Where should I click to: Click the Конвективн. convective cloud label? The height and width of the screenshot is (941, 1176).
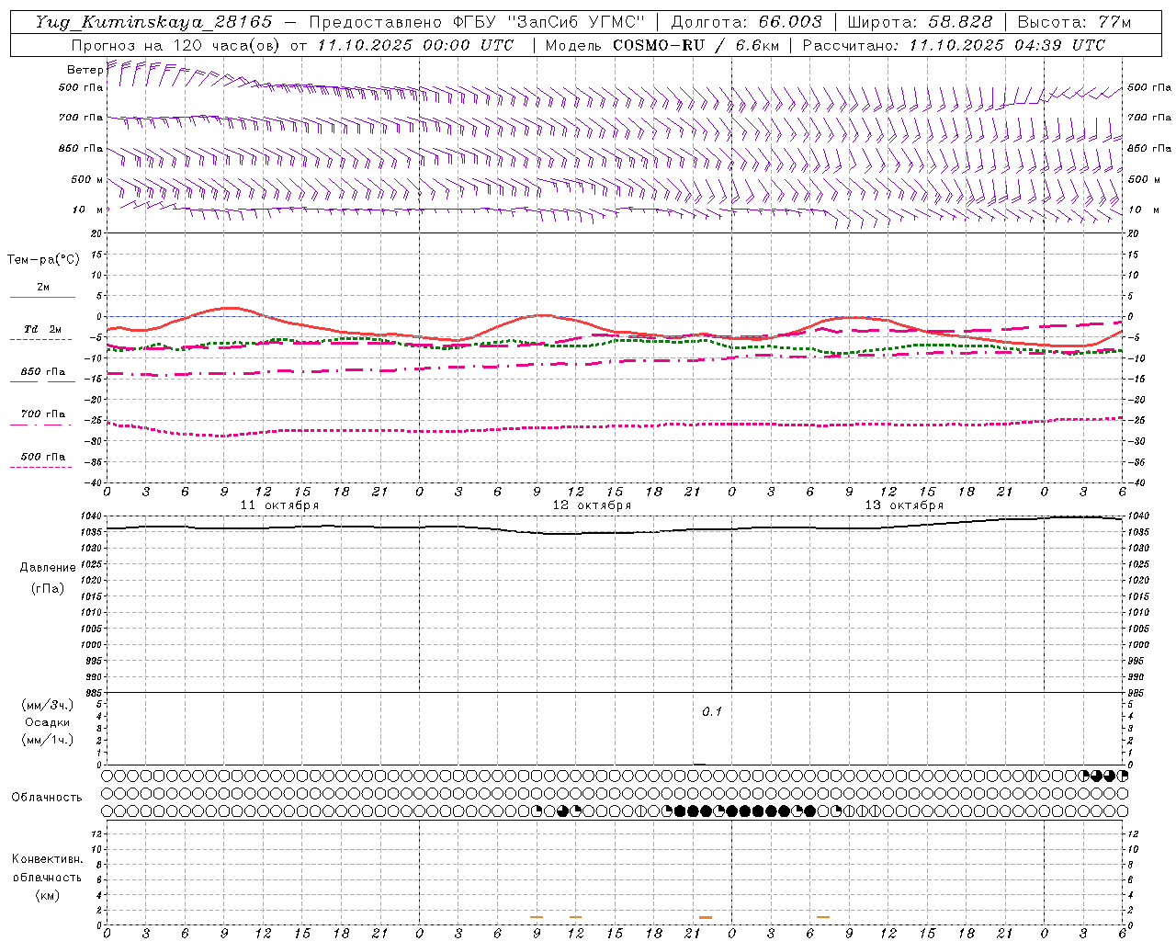click(x=47, y=859)
